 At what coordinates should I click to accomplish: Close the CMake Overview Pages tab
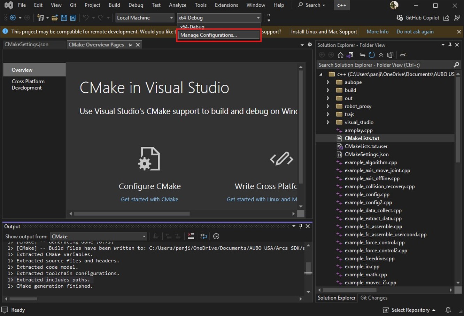(x=138, y=45)
